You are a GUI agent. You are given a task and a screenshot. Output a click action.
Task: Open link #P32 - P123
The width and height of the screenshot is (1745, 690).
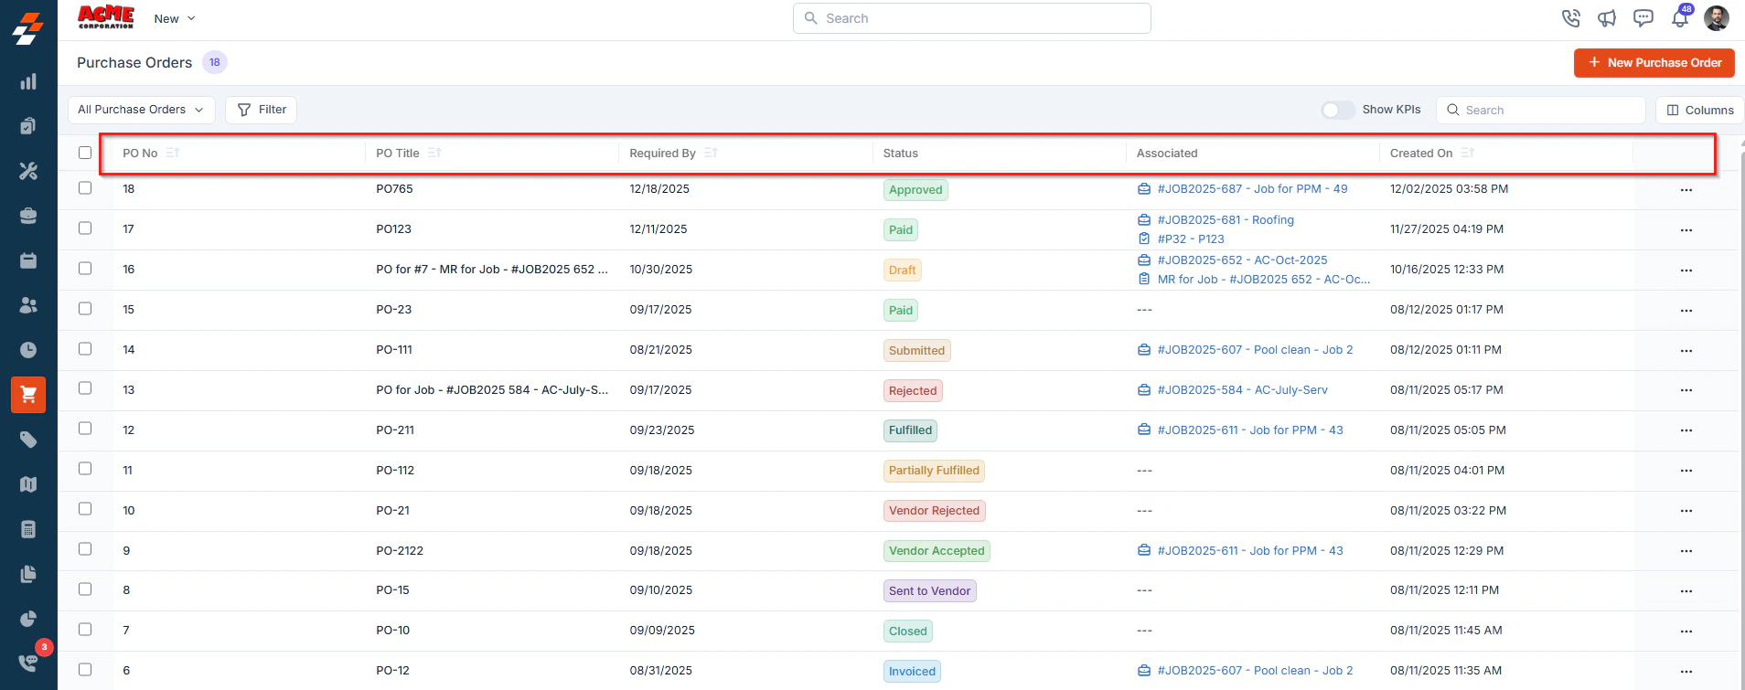(1191, 239)
